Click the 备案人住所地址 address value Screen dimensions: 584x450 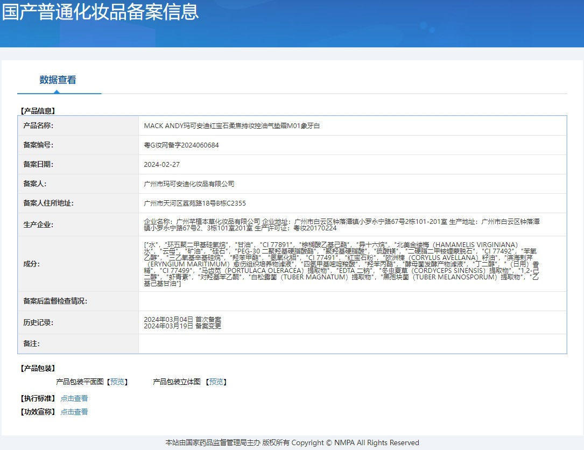pyautogui.click(x=195, y=203)
